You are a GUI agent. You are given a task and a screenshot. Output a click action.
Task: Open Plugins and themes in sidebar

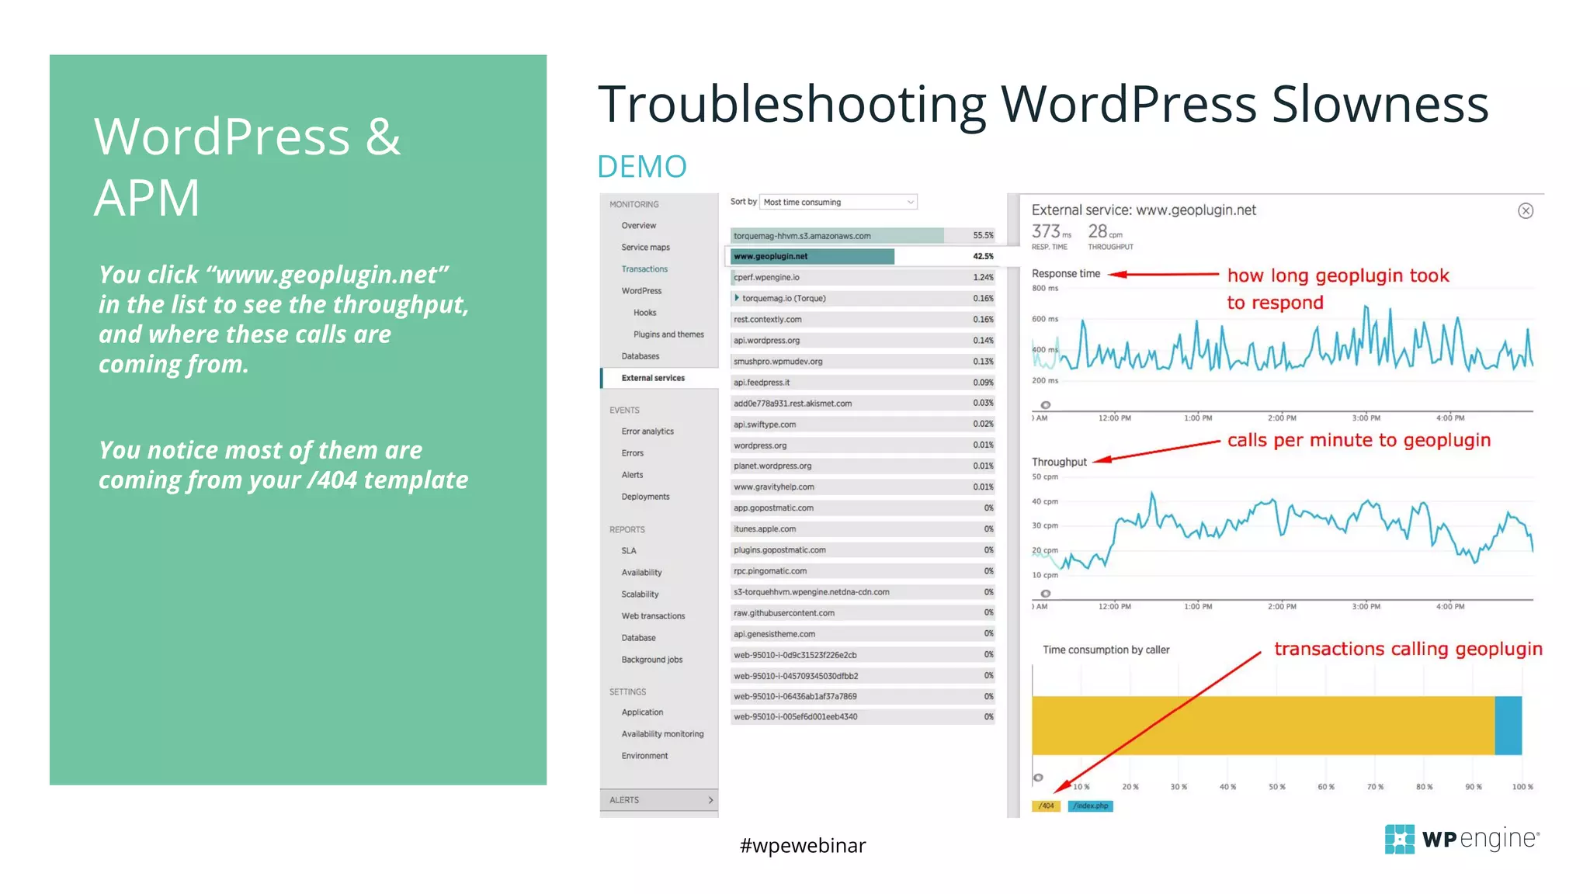pyautogui.click(x=668, y=334)
